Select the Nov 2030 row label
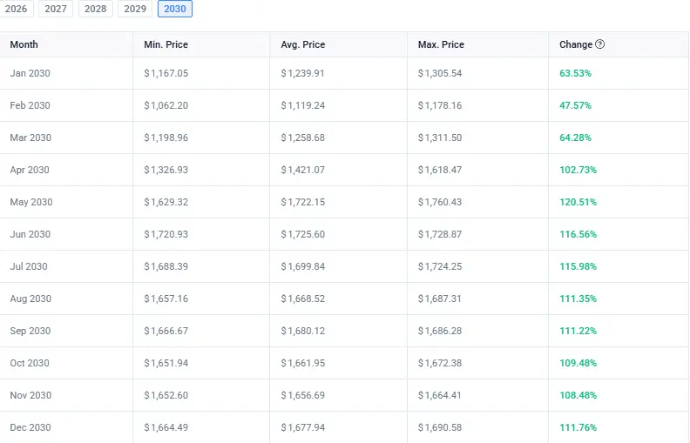Viewport: 690px width, 443px height. [30, 395]
